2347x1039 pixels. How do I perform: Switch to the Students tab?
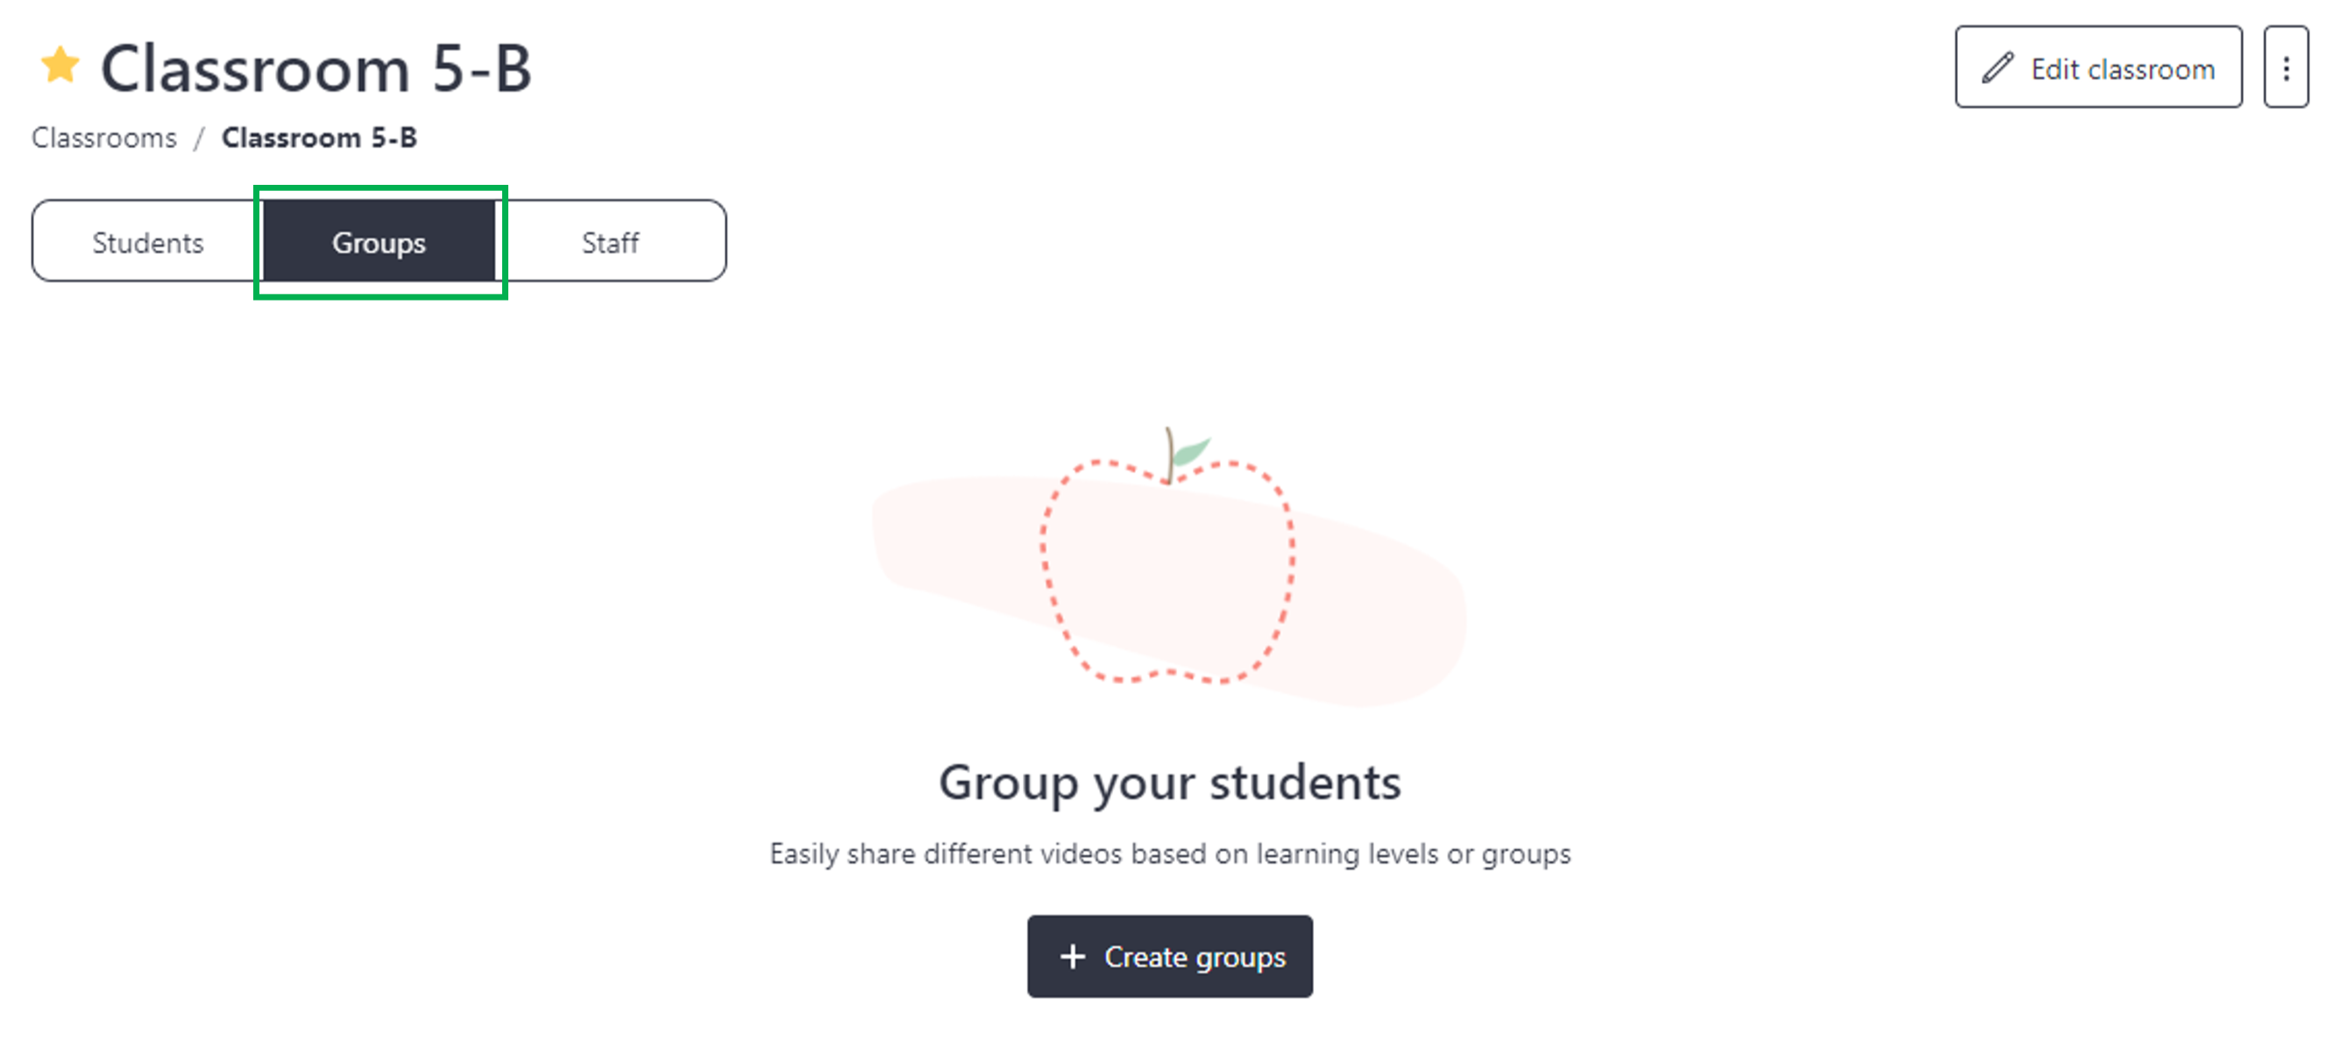147,242
